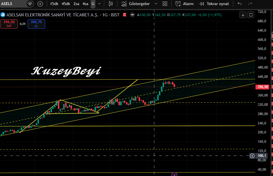
Task: Create an Alarm
Action: tap(184, 4)
